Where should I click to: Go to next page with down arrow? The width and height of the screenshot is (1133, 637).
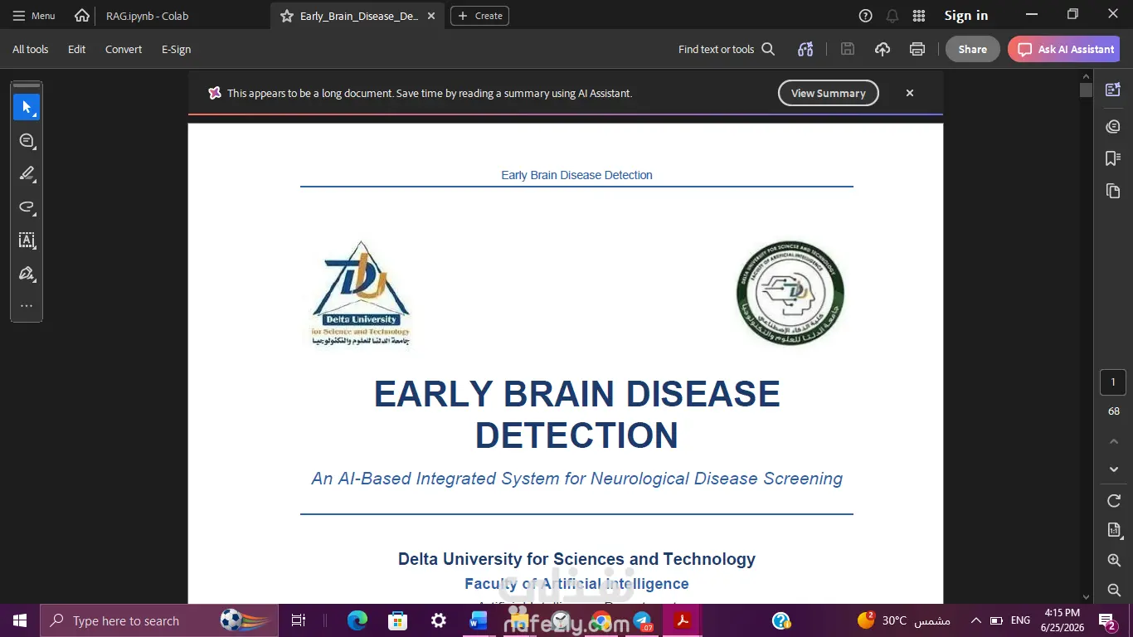tap(1114, 469)
